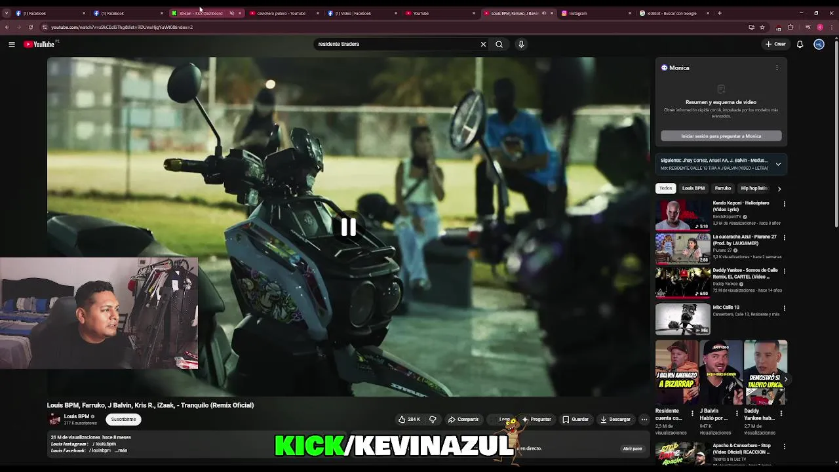
Task: Click the browser address bar URL
Action: pyautogui.click(x=122, y=28)
